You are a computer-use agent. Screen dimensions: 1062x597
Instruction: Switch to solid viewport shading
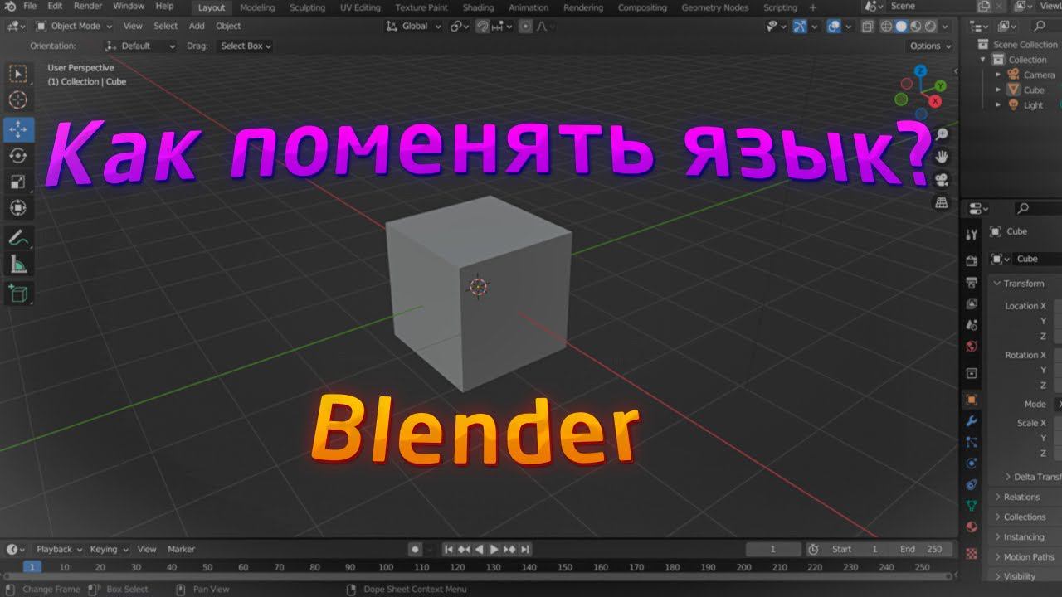pos(901,26)
